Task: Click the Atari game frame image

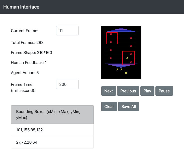Action: click(x=121, y=52)
